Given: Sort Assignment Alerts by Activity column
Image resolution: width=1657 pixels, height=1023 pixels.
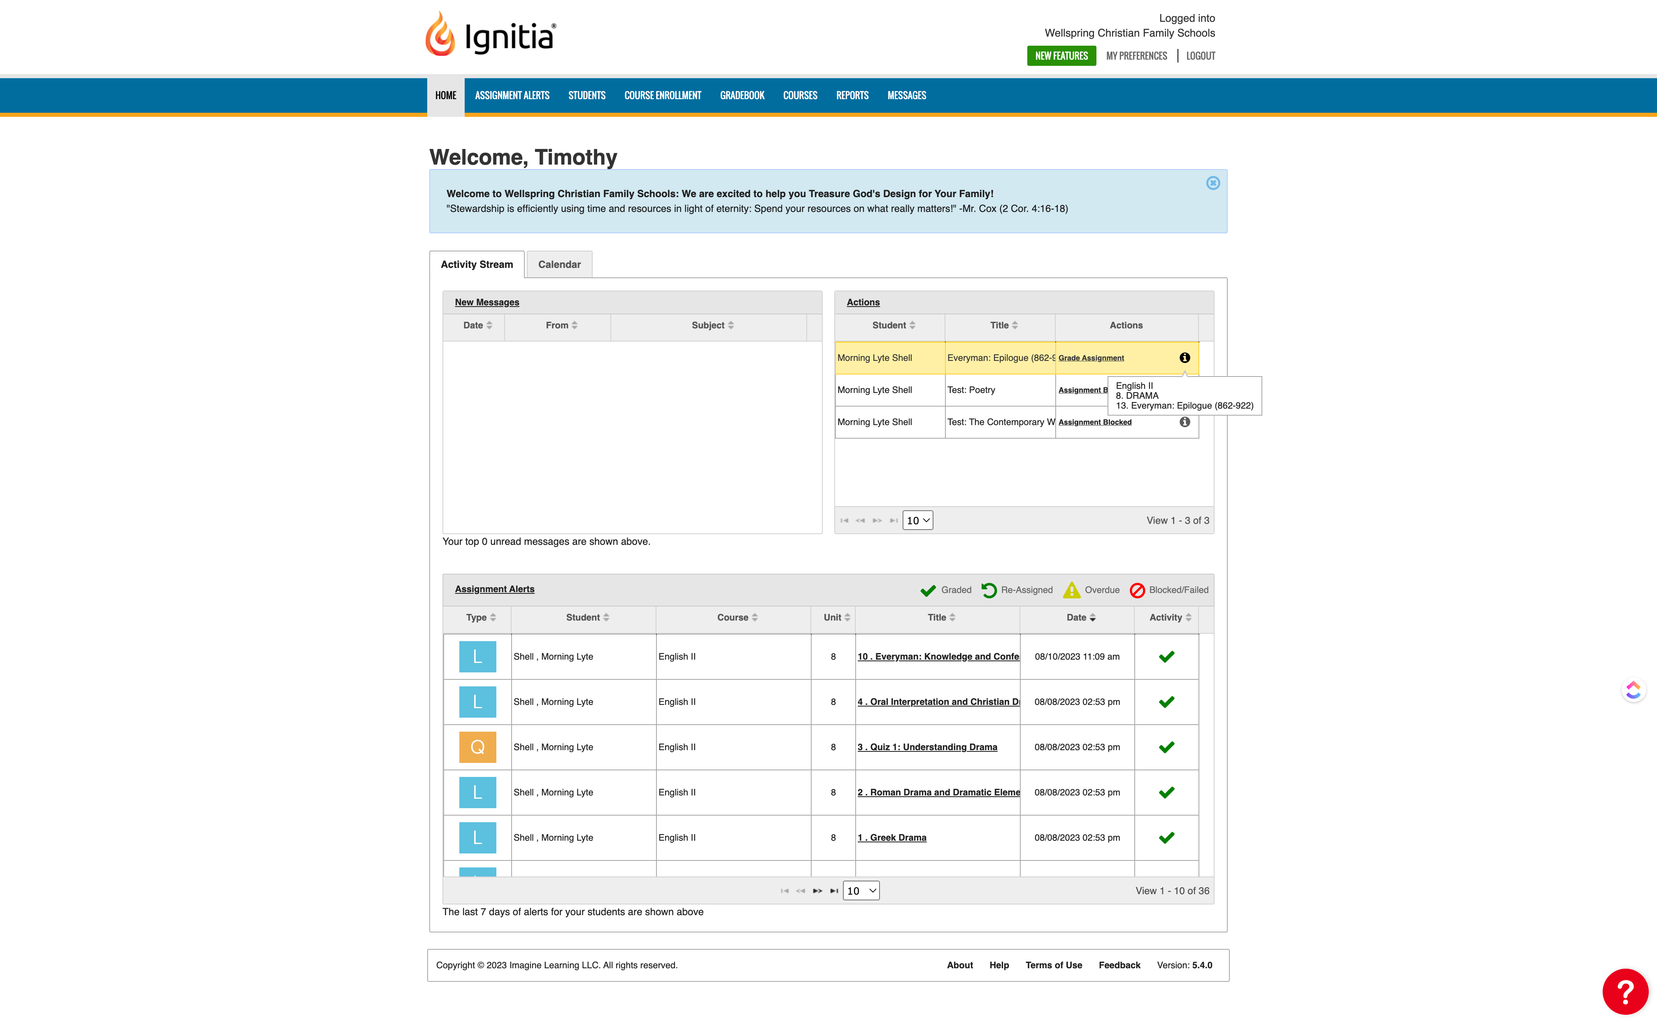Looking at the screenshot, I should coord(1170,618).
